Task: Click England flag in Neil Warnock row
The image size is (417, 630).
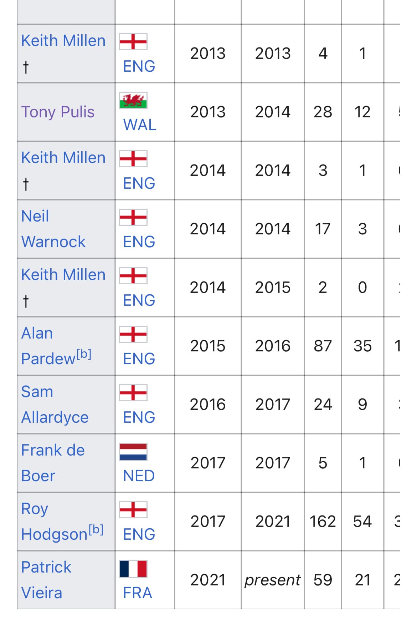Action: pyautogui.click(x=133, y=217)
